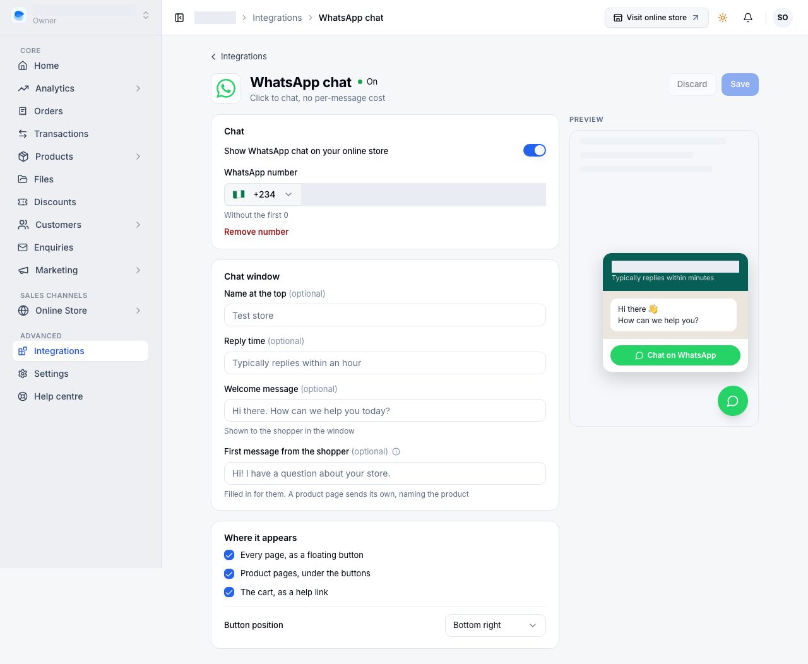Click info icon beside First message label
The width and height of the screenshot is (808, 664).
click(x=396, y=452)
